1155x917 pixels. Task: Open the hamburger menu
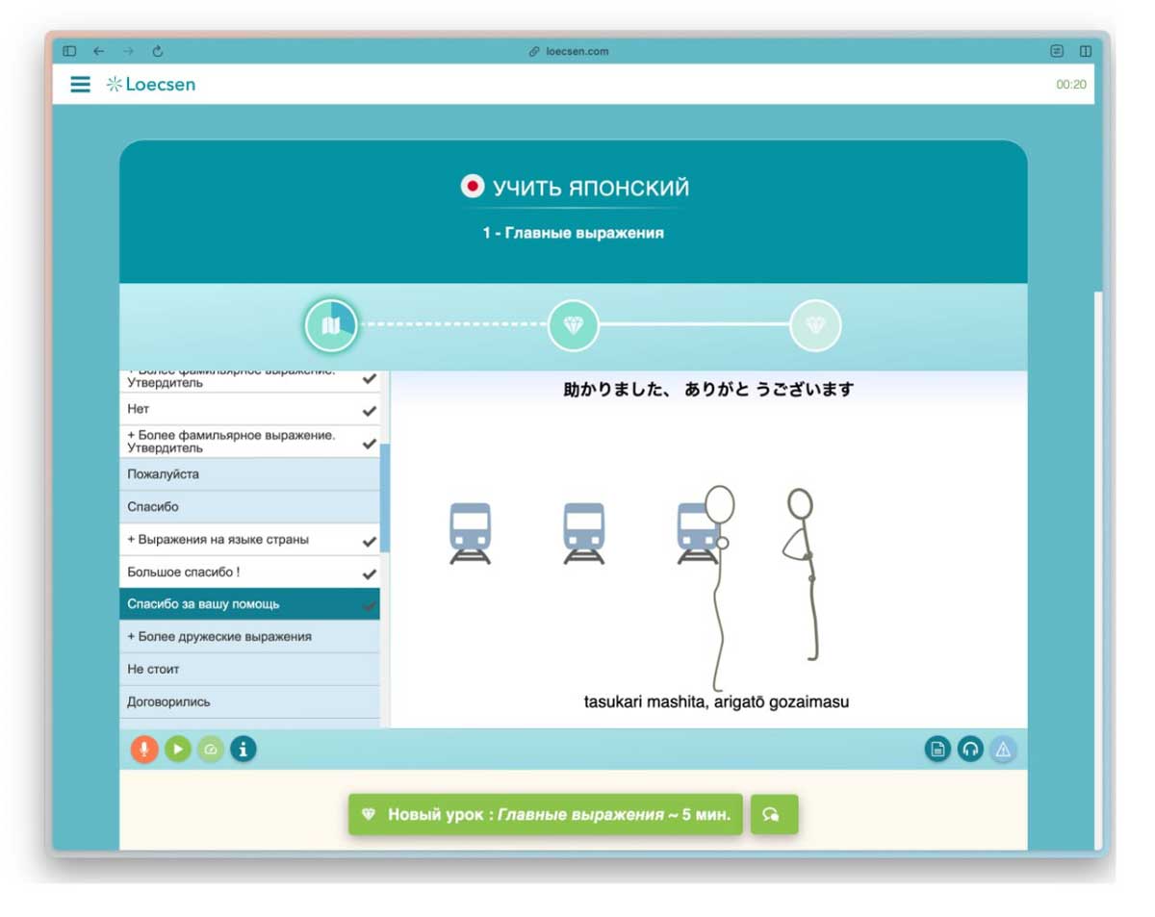80,85
